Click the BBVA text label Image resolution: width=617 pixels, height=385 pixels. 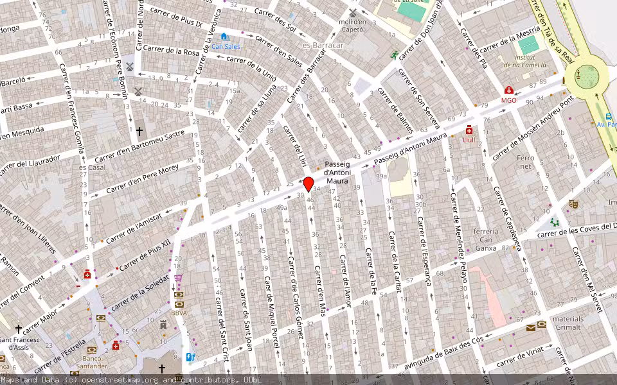point(179,313)
